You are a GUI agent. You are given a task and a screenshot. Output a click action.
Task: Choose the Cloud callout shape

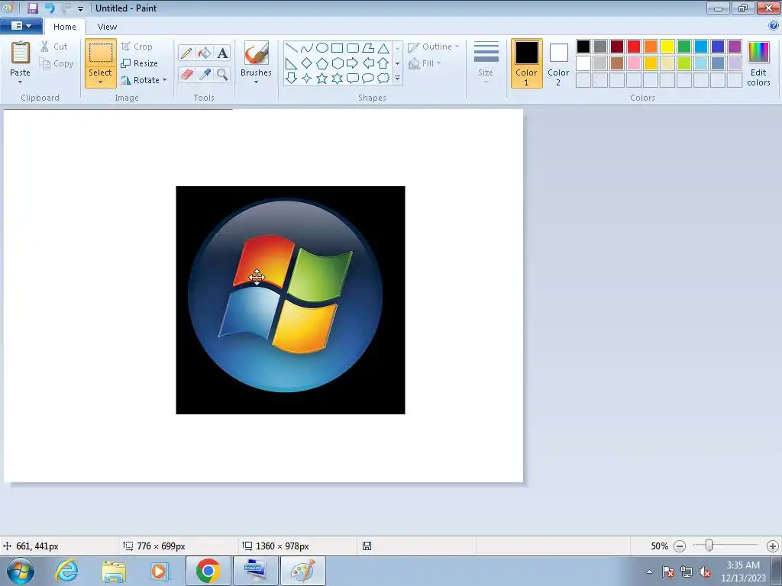(x=383, y=79)
